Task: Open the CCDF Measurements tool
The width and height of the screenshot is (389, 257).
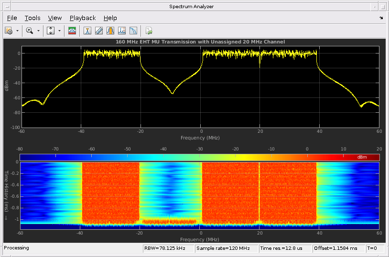Action: point(133,31)
